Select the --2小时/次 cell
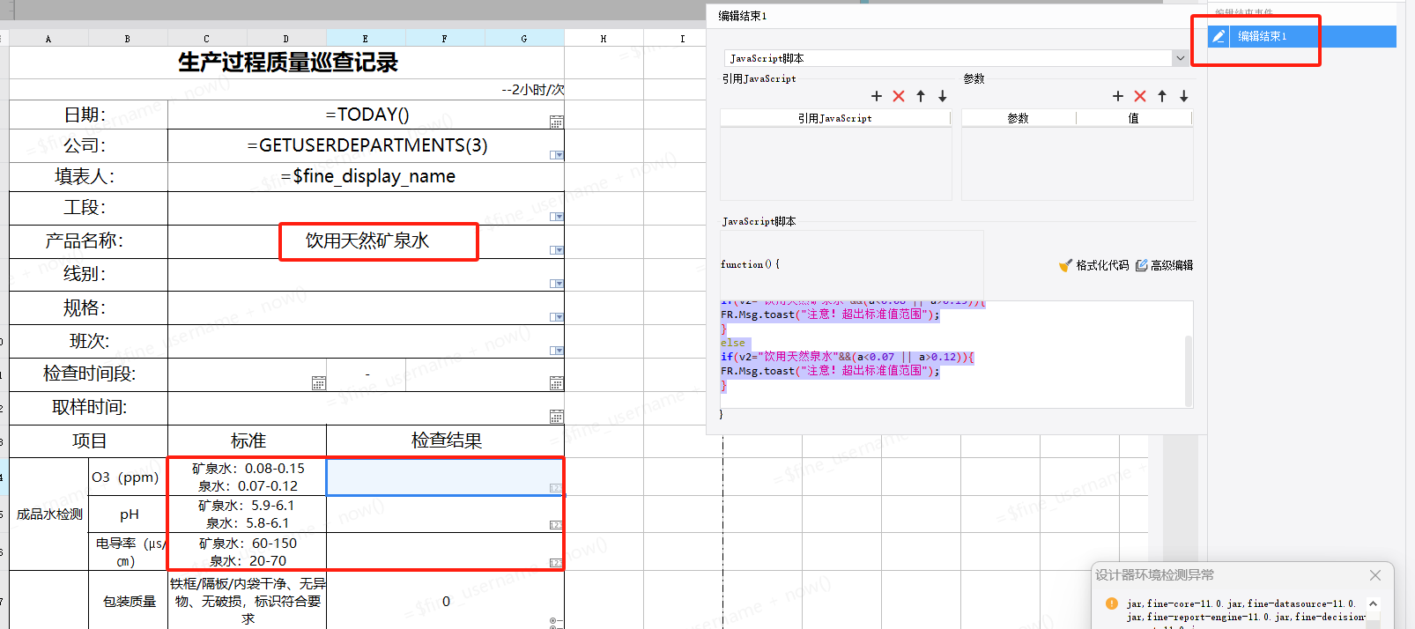Image resolution: width=1415 pixels, height=629 pixels. pyautogui.click(x=287, y=90)
